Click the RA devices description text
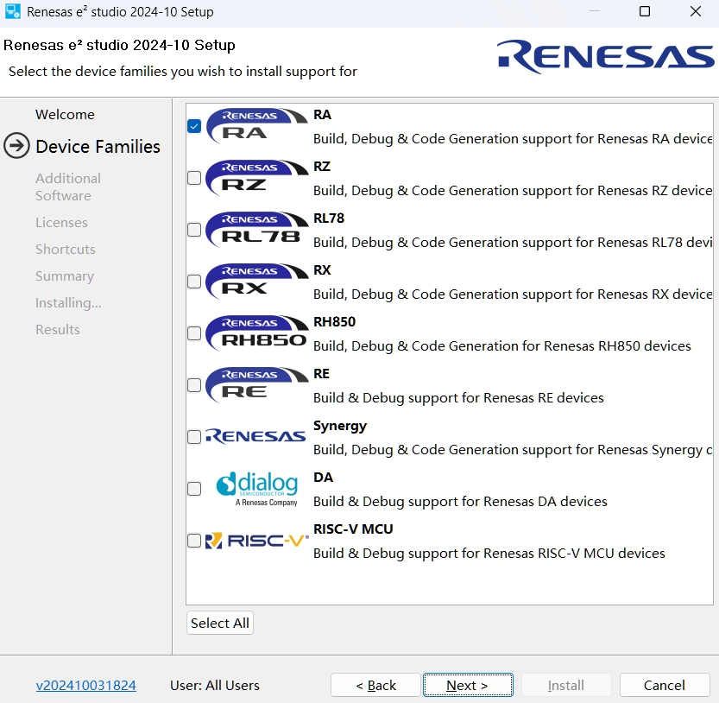The width and height of the screenshot is (719, 703). 513,138
